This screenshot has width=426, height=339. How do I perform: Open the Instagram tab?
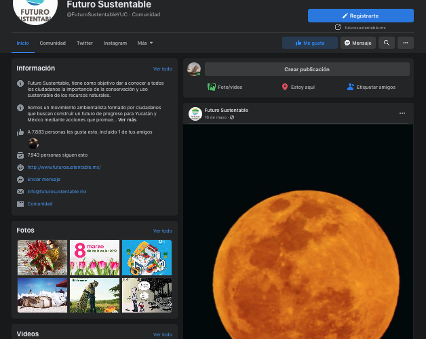pos(115,43)
